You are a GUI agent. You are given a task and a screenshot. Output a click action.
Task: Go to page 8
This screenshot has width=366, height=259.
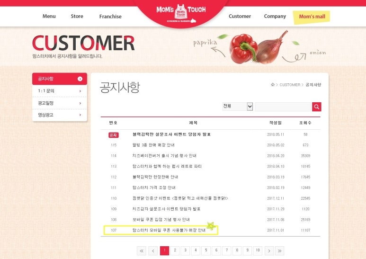(237, 250)
